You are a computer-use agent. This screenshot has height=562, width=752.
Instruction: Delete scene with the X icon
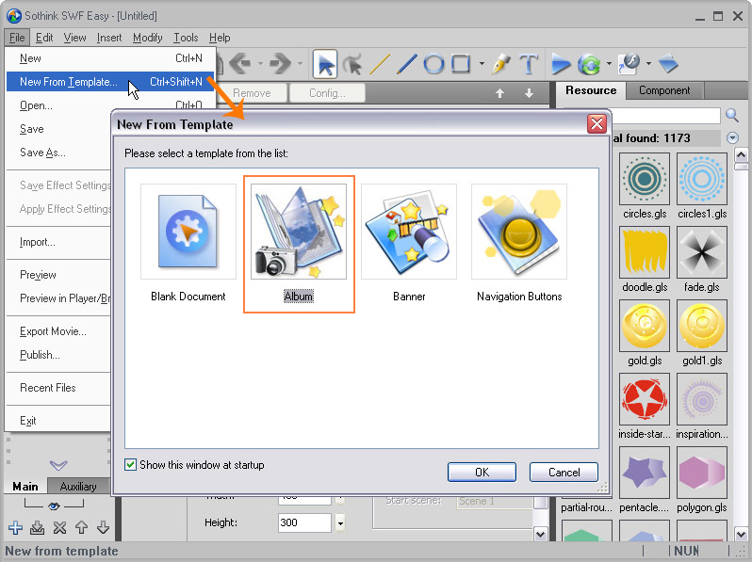59,527
